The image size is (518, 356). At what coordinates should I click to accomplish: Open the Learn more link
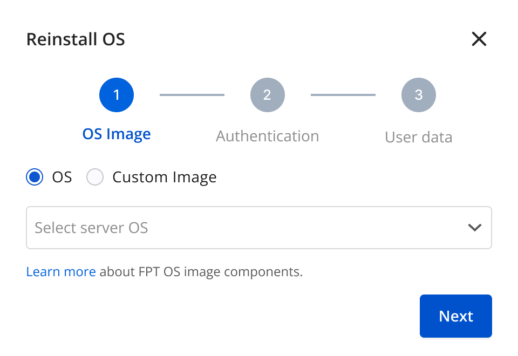tap(61, 272)
